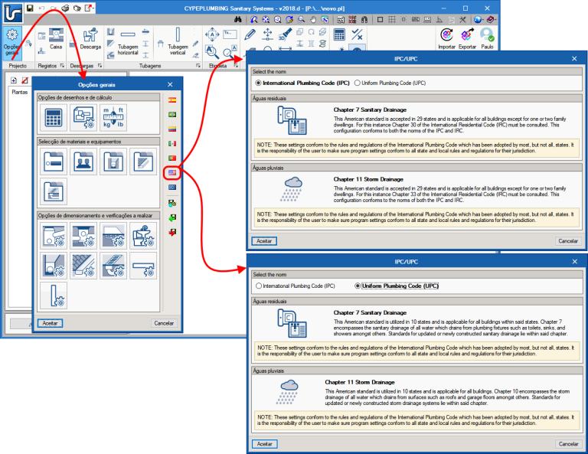Screen dimensions: 588x454
Task: Open the Paulo user account icon
Action: click(487, 38)
